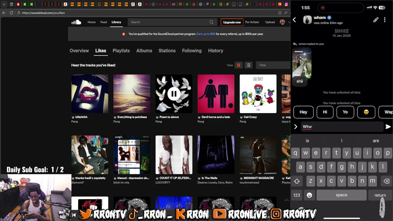Pause the Poem to above track
Screen dimensions: 393x221
click(174, 94)
